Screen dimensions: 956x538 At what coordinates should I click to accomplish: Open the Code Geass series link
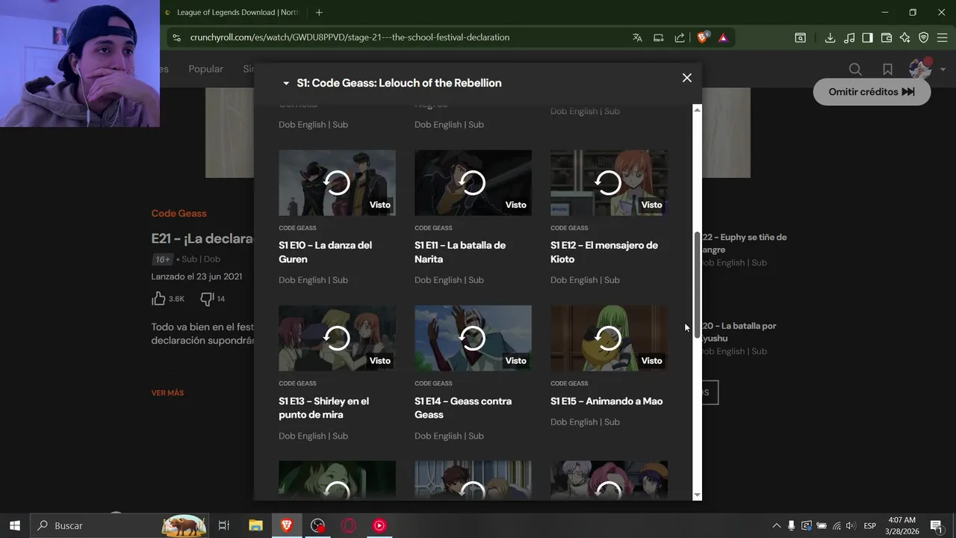(179, 213)
